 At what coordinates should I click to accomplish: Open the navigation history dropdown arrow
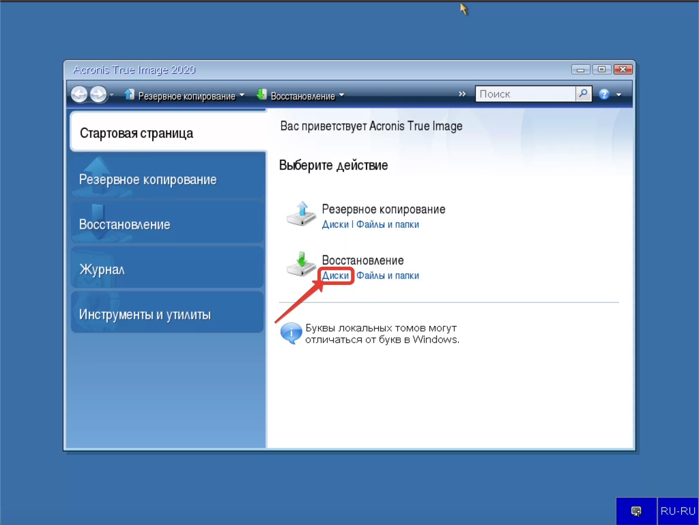coord(112,95)
